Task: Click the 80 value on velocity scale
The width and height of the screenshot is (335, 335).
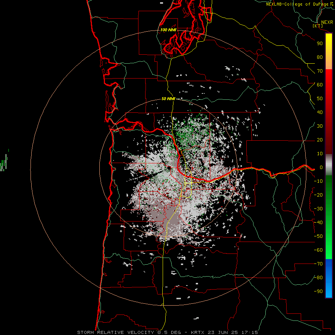Action: [320, 57]
